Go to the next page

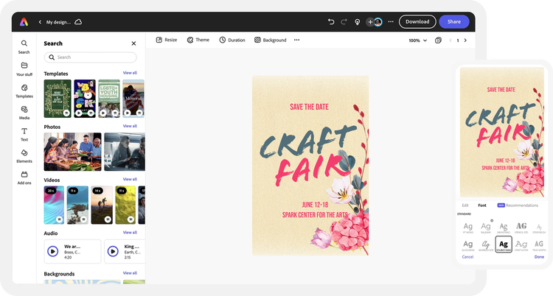coord(465,40)
